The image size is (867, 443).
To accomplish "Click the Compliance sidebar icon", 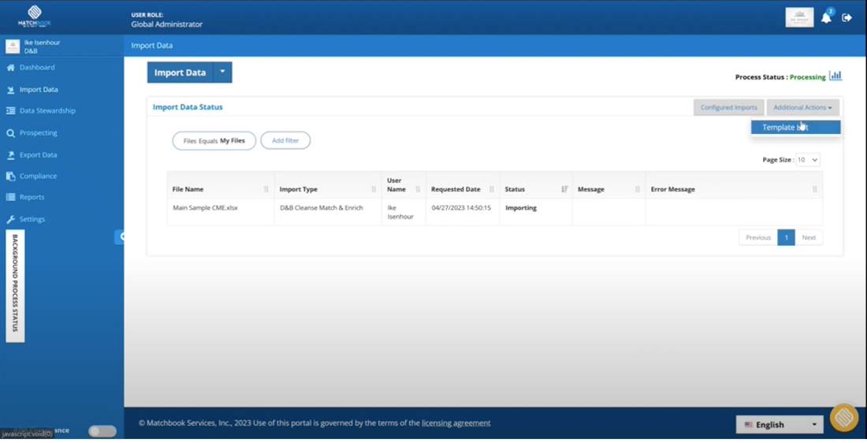I will click(x=10, y=177).
